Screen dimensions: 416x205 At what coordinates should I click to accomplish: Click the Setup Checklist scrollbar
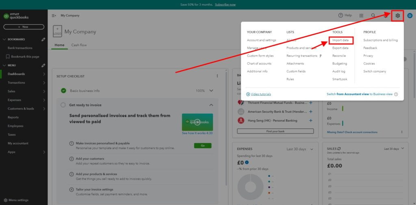pos(226,128)
